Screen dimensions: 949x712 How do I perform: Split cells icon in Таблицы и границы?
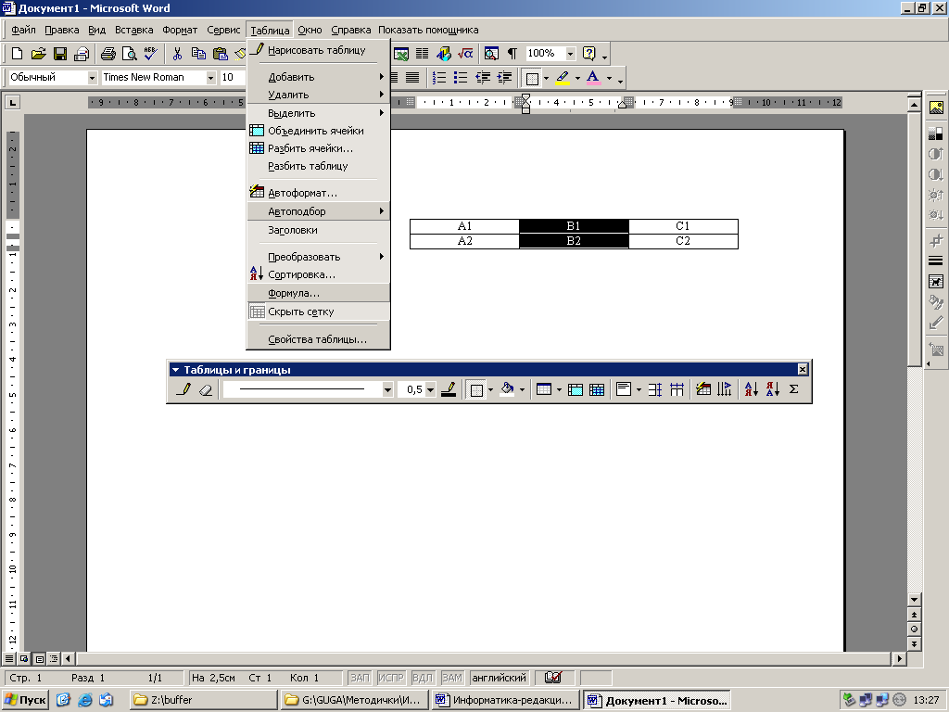click(x=597, y=389)
